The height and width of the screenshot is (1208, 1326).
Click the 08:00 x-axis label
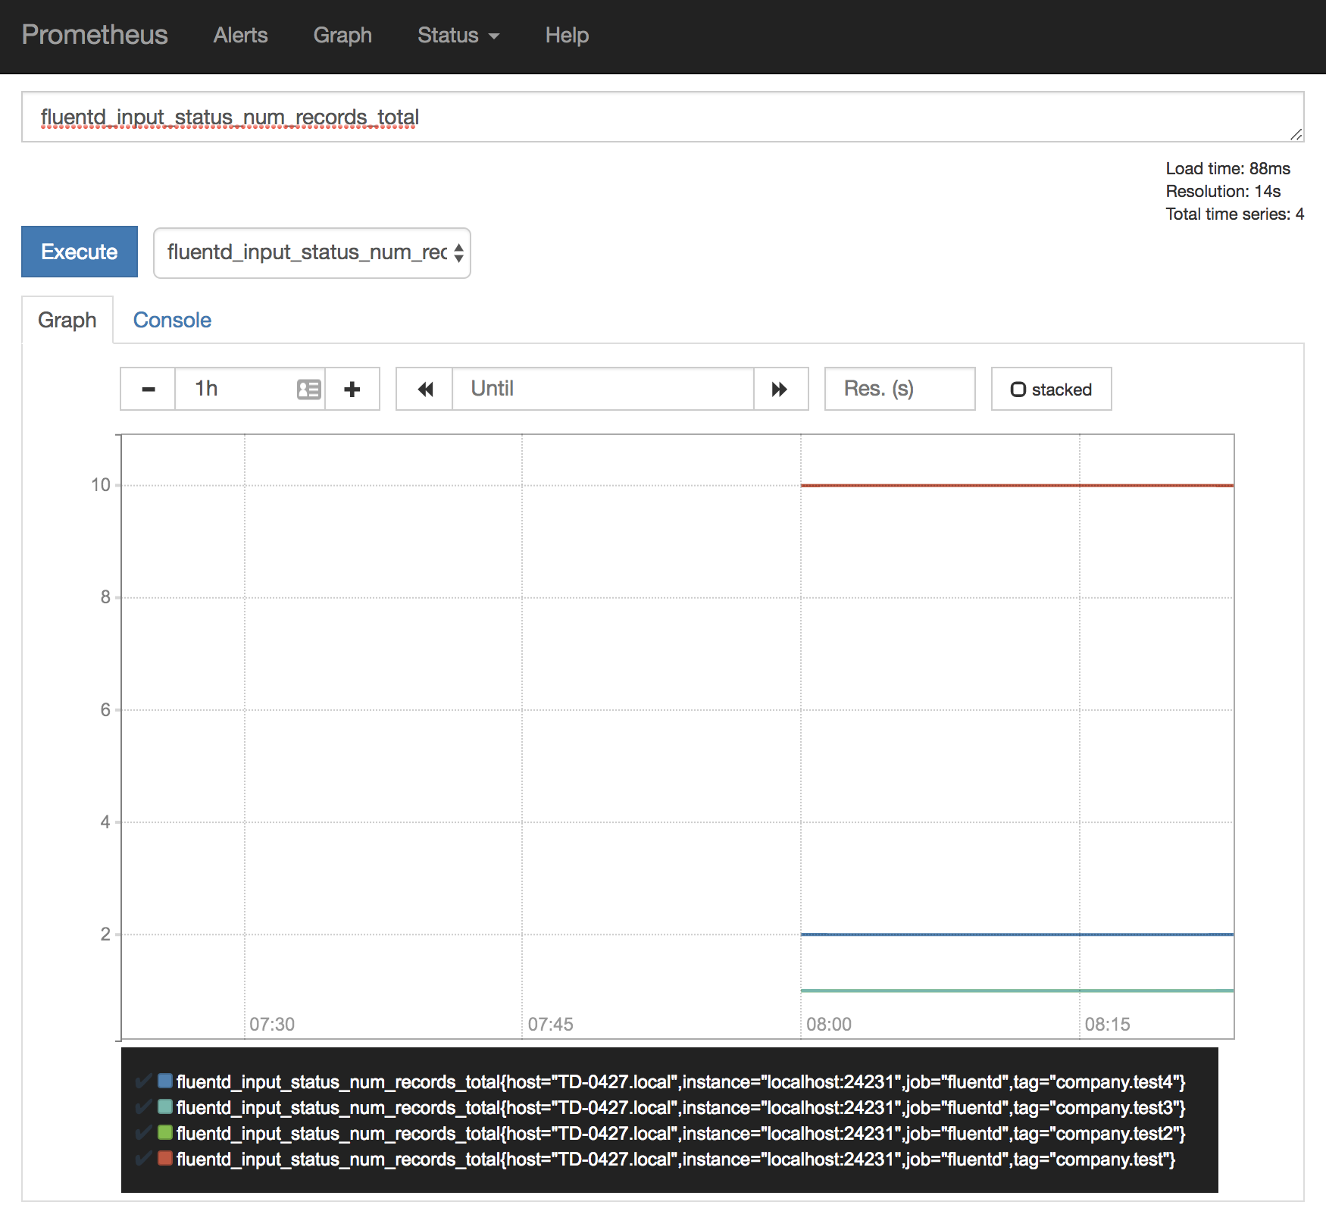829,1025
